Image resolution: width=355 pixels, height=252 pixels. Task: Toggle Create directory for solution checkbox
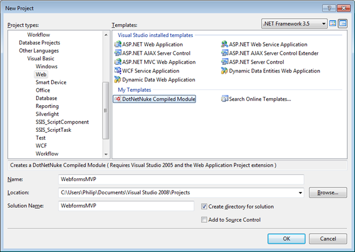pyautogui.click(x=204, y=207)
